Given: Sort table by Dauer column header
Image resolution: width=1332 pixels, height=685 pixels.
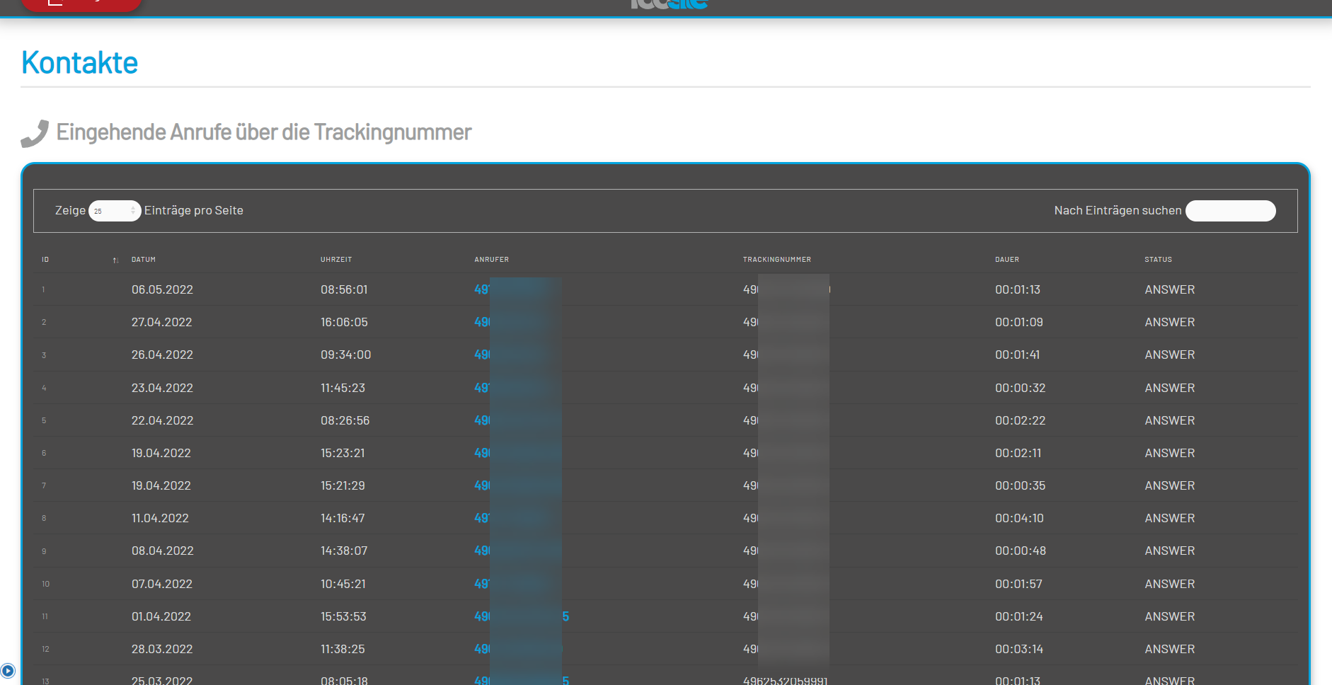Looking at the screenshot, I should pos(1006,260).
